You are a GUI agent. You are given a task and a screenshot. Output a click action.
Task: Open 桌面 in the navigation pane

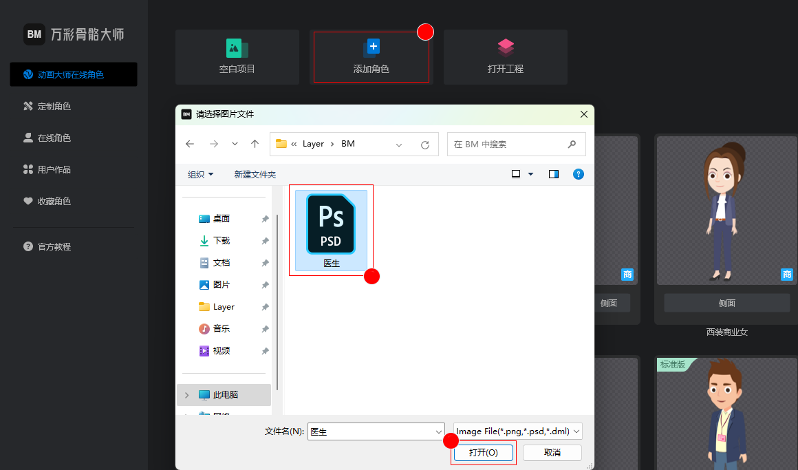click(222, 218)
